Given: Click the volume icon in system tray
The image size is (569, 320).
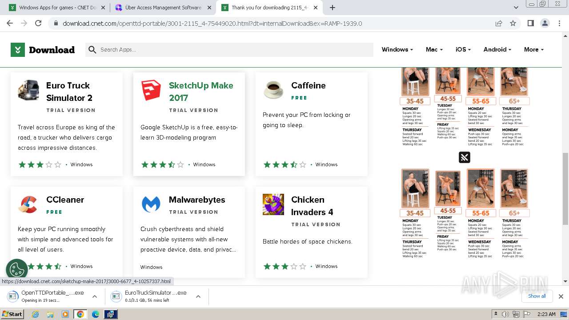Looking at the screenshot, I should [506, 314].
